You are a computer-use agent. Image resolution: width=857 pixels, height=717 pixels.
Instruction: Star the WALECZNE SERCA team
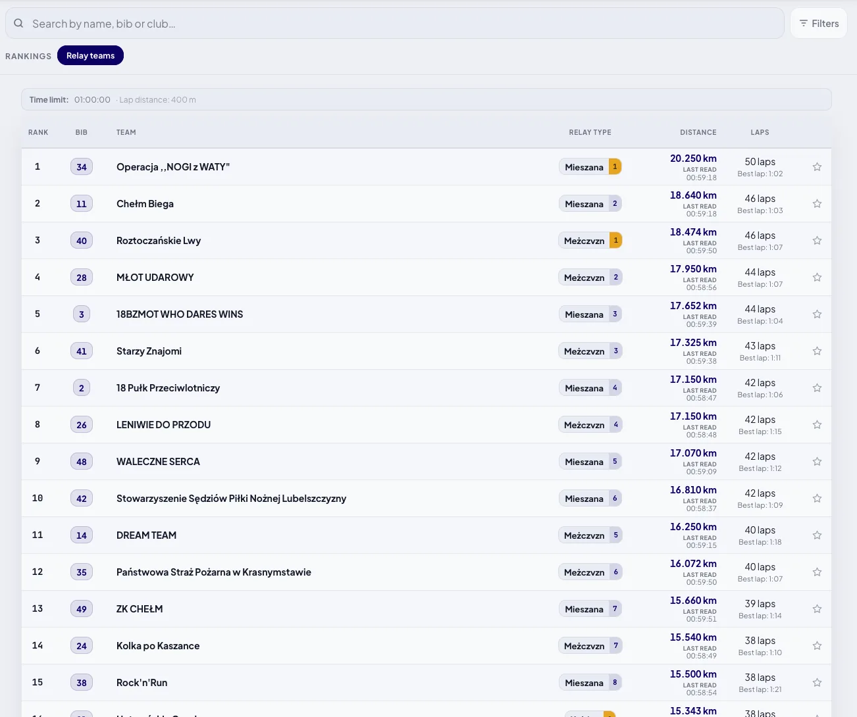click(x=817, y=462)
